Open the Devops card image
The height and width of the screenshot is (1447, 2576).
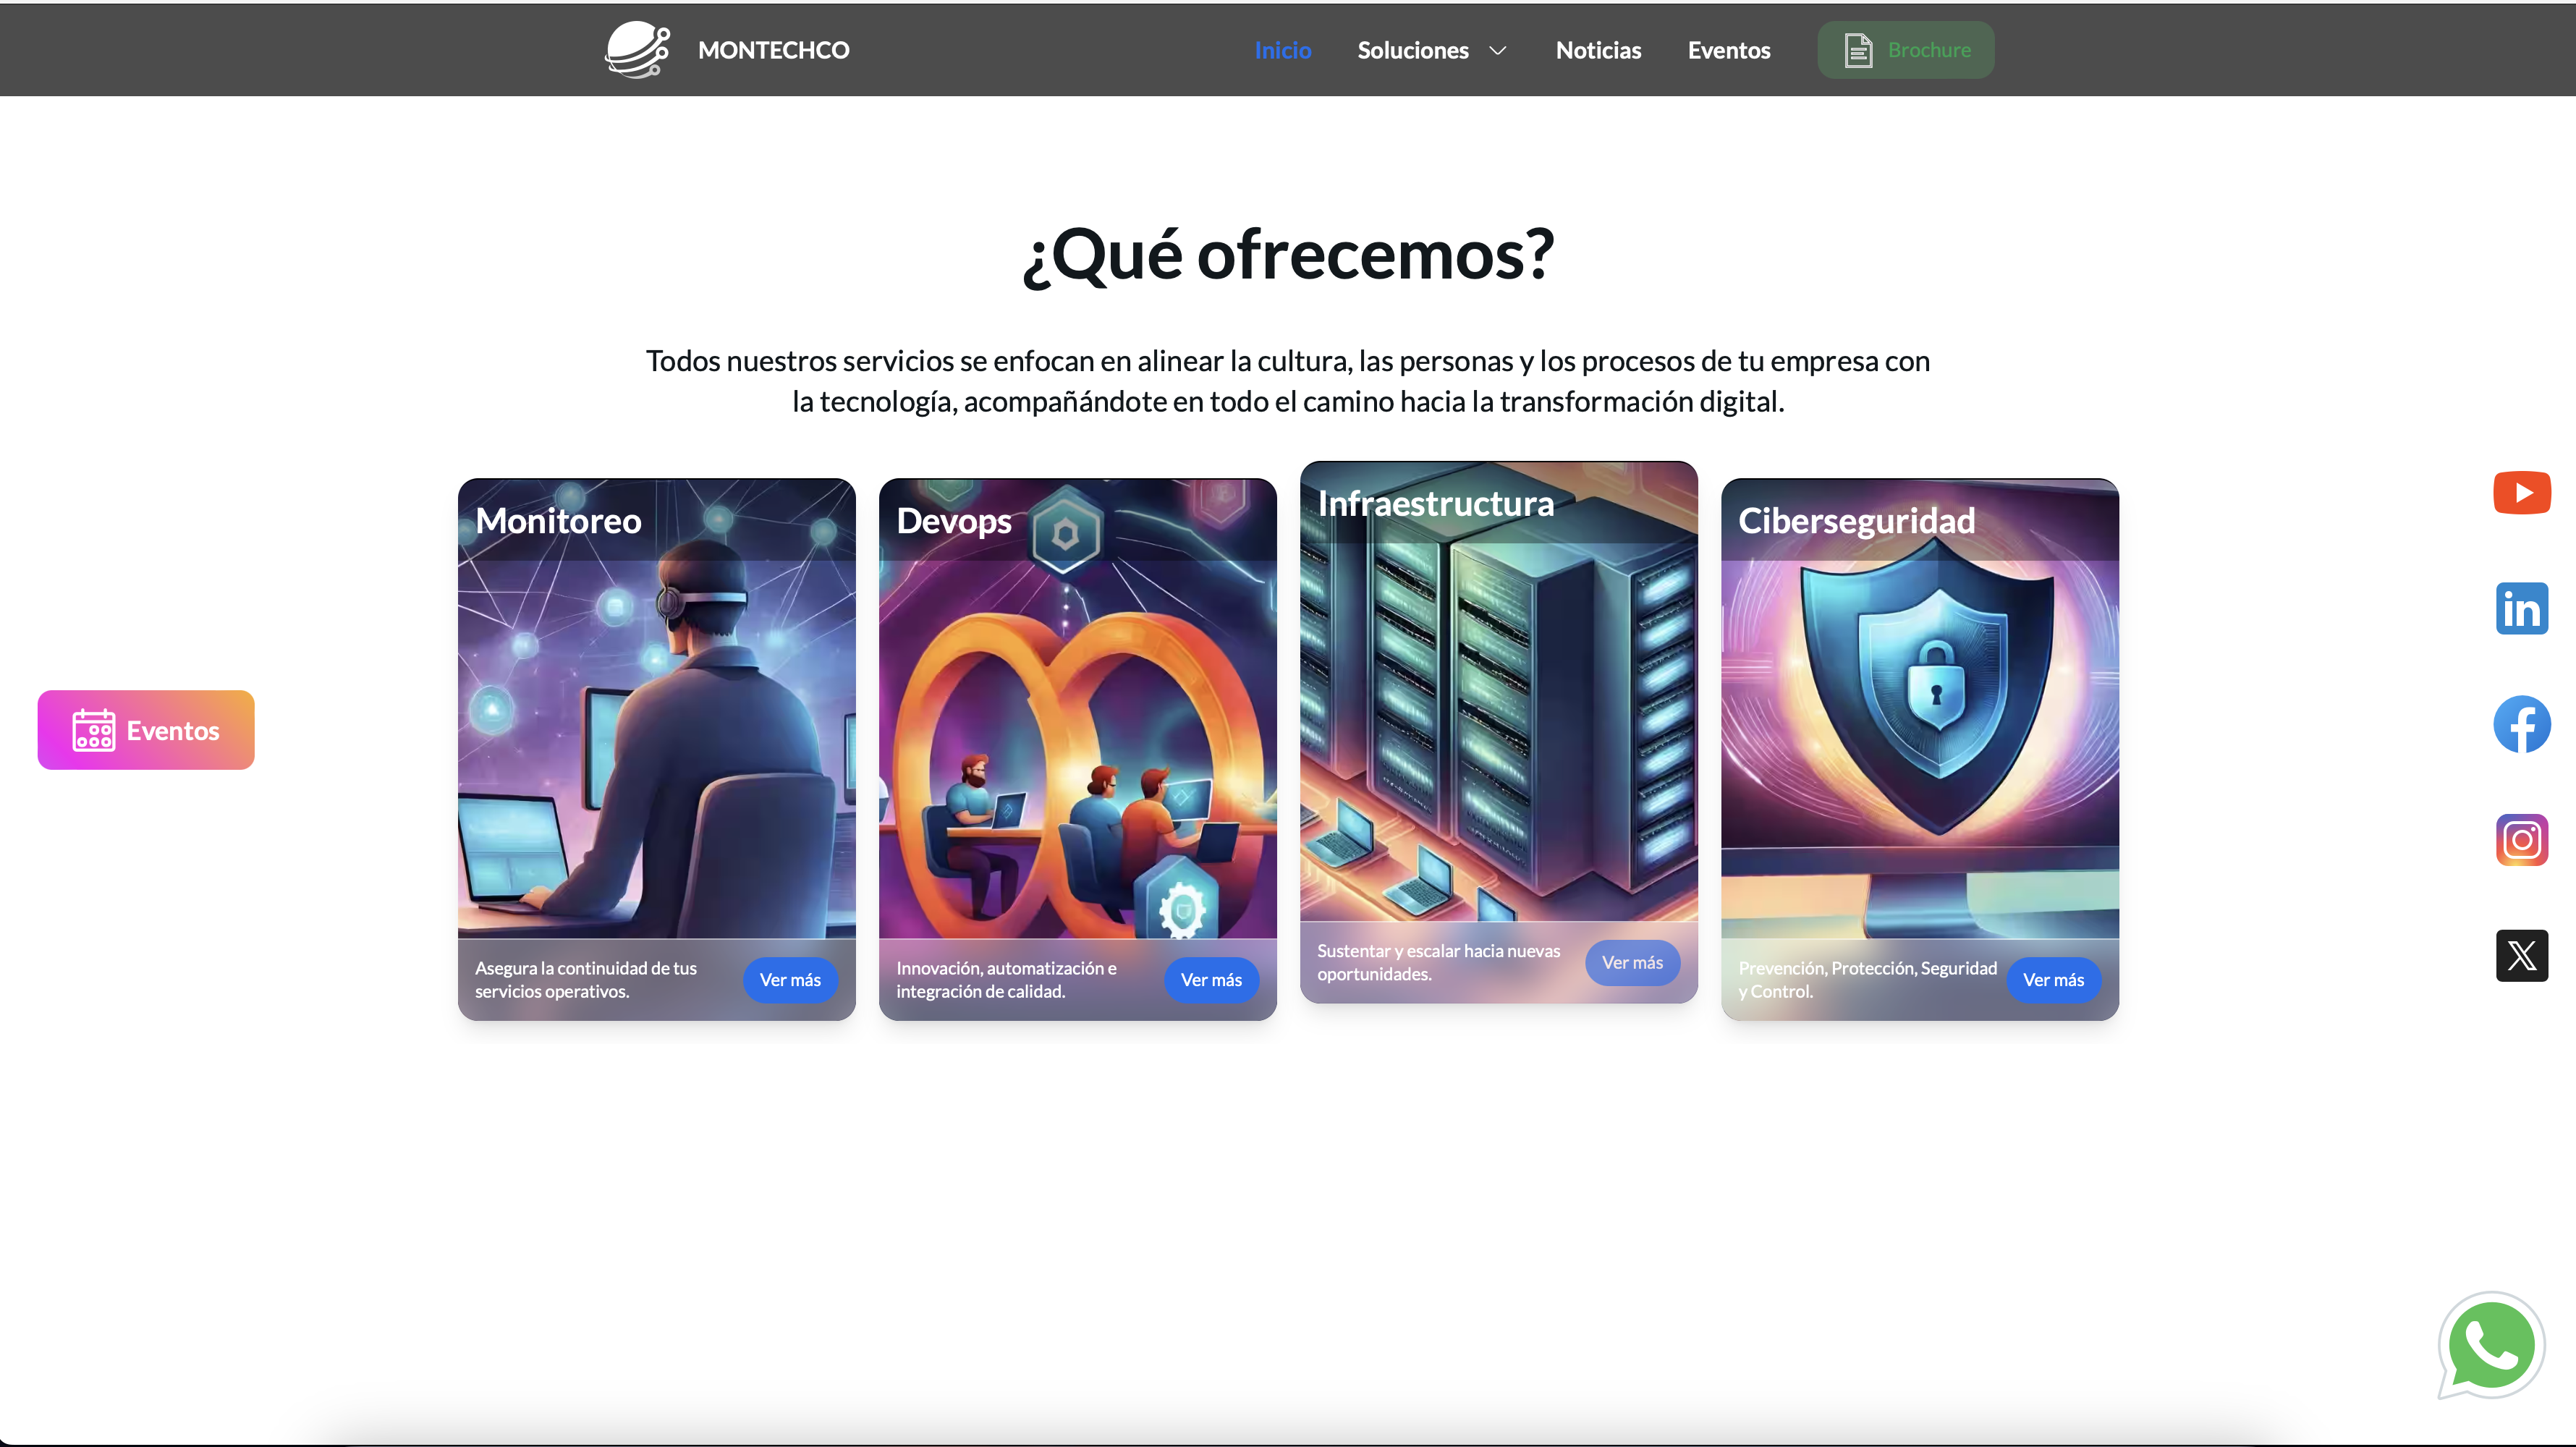[x=1077, y=748]
